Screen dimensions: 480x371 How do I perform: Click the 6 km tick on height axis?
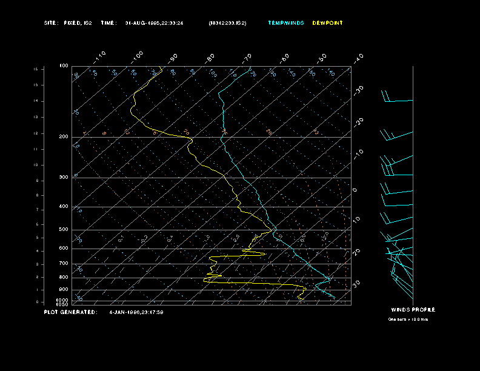38,224
